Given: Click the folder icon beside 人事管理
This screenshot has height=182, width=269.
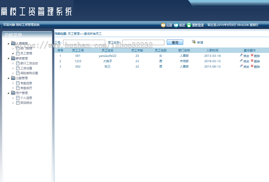Looking at the screenshot, I should pos(13,44).
